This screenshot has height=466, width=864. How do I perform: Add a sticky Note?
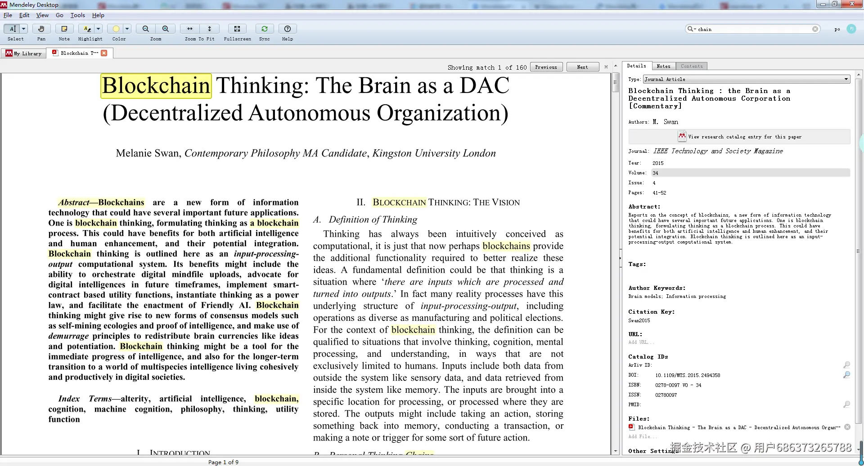pos(64,29)
